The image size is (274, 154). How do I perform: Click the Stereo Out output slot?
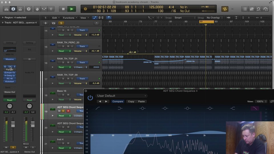10,92
